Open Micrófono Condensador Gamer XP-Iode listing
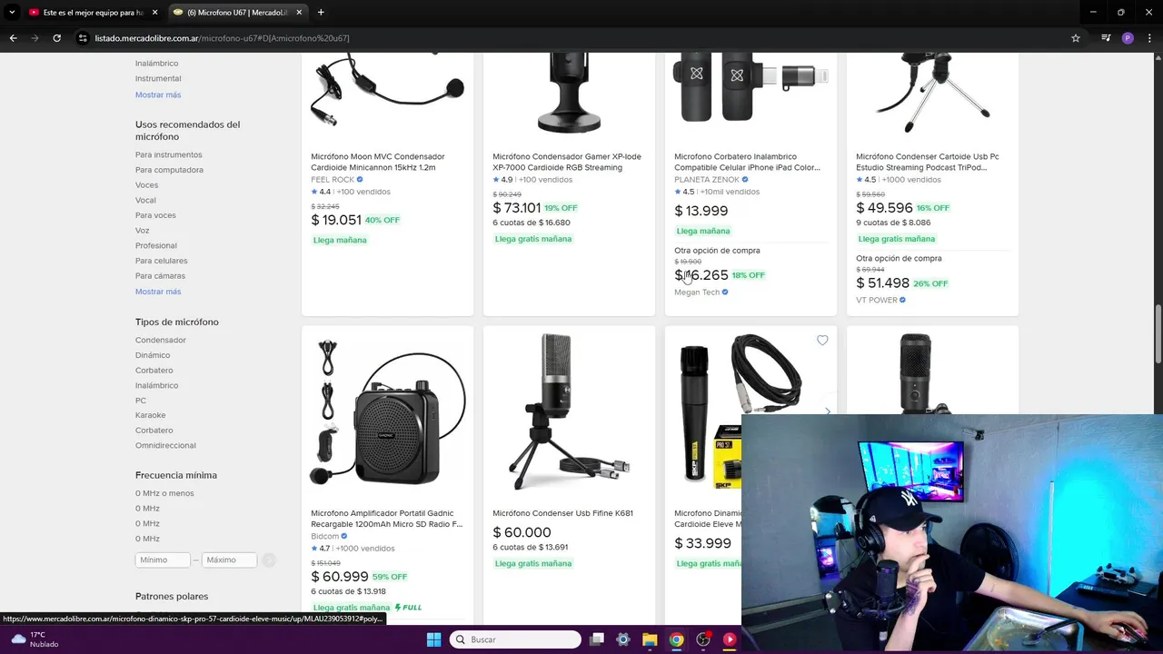Viewport: 1163px width, 654px height. [567, 162]
